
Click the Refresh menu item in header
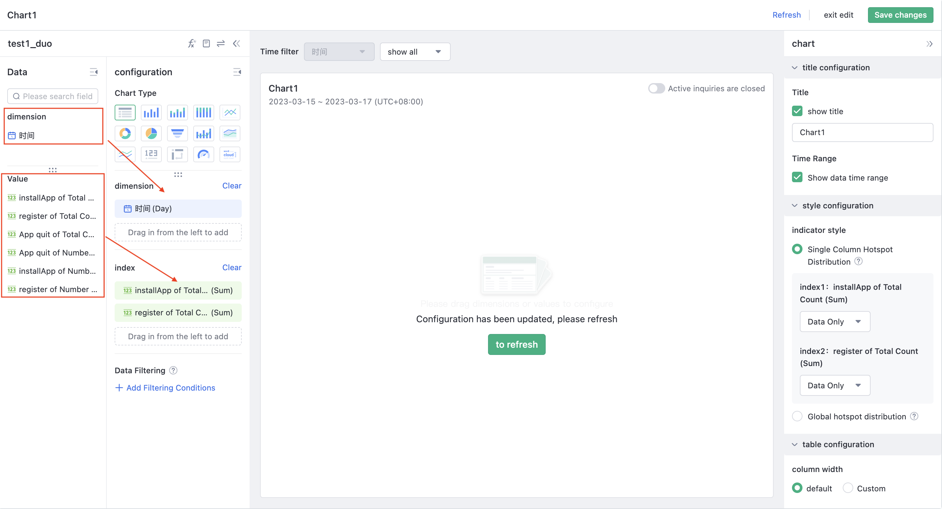pyautogui.click(x=786, y=15)
